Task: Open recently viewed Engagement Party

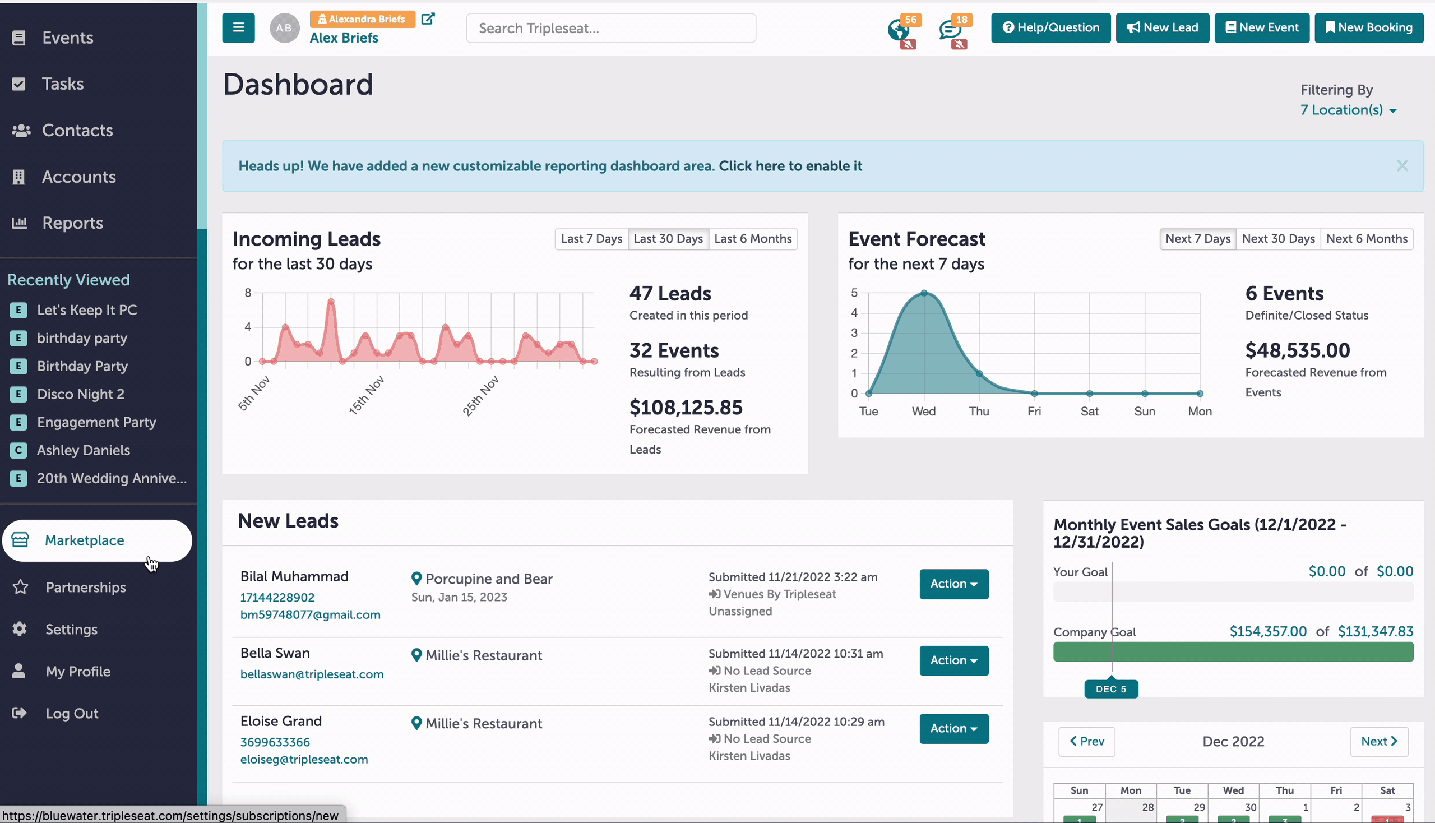Action: click(x=96, y=422)
